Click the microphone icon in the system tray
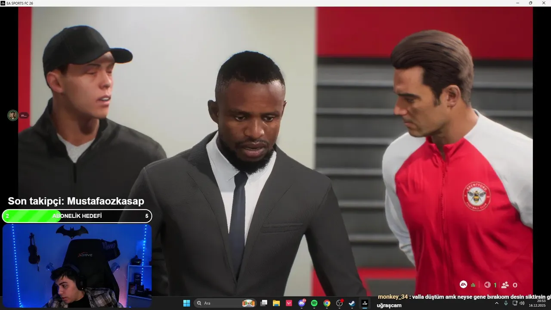 [506, 303]
